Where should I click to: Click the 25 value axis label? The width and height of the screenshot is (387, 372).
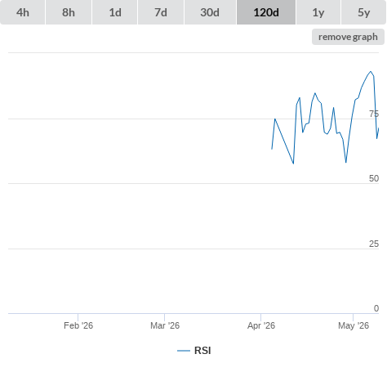pyautogui.click(x=374, y=244)
